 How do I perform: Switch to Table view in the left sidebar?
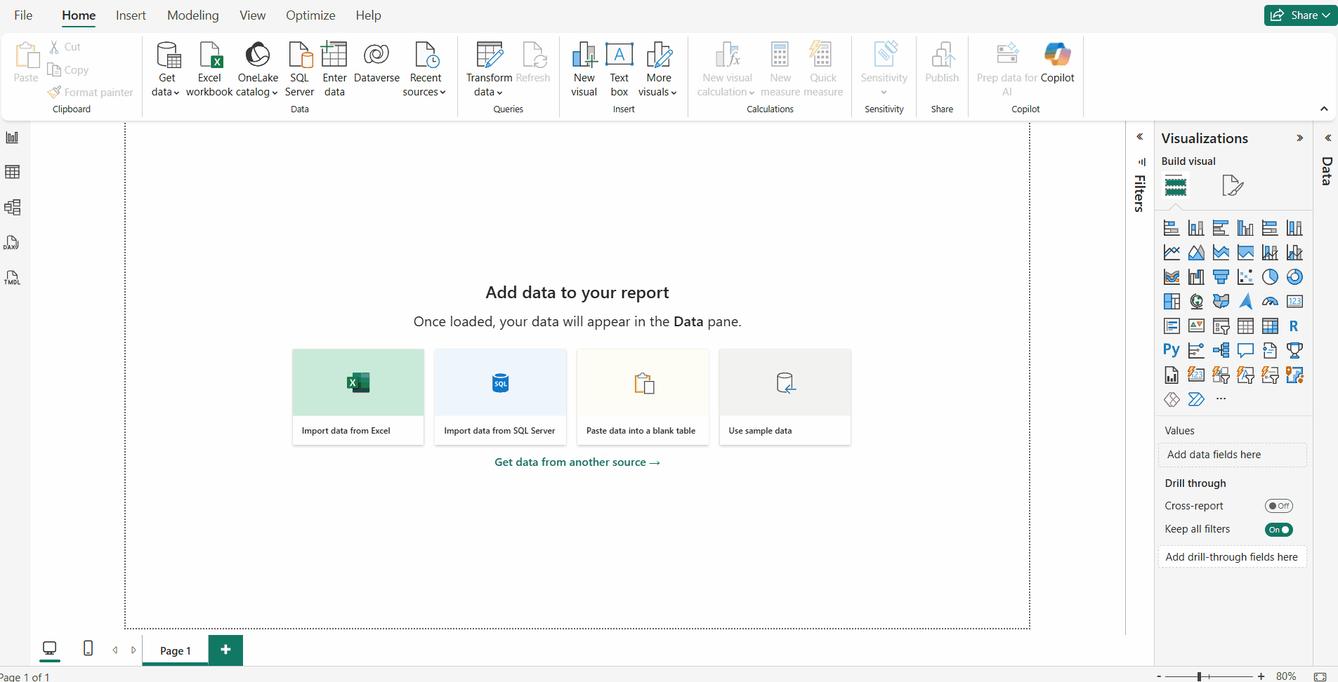tap(13, 171)
